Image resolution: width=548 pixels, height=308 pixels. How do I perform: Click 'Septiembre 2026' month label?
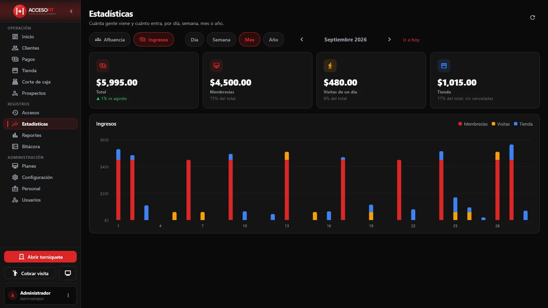[346, 39]
